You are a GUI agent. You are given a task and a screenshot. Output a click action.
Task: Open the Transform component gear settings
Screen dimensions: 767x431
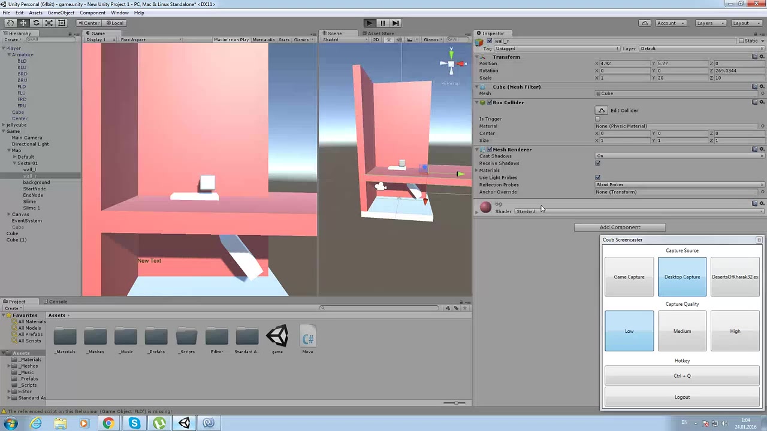click(x=762, y=57)
